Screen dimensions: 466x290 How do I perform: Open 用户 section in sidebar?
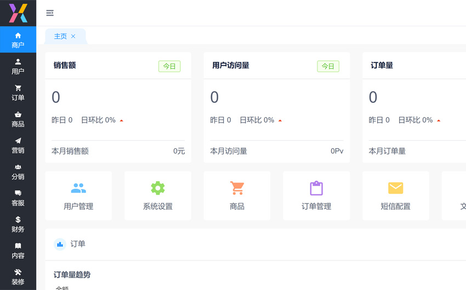[18, 66]
